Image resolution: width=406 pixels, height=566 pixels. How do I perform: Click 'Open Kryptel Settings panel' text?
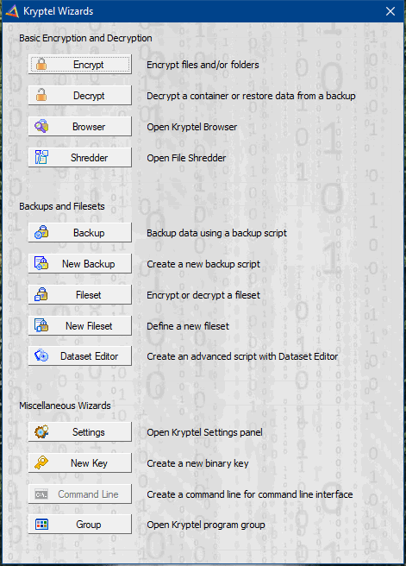(204, 432)
